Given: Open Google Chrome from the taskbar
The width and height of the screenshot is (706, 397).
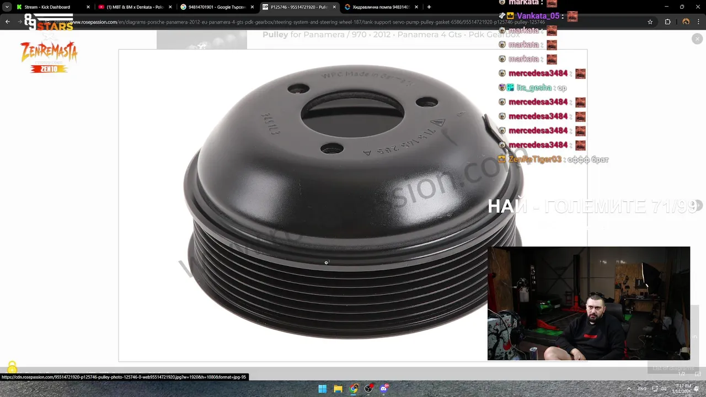Looking at the screenshot, I should pyautogui.click(x=354, y=389).
